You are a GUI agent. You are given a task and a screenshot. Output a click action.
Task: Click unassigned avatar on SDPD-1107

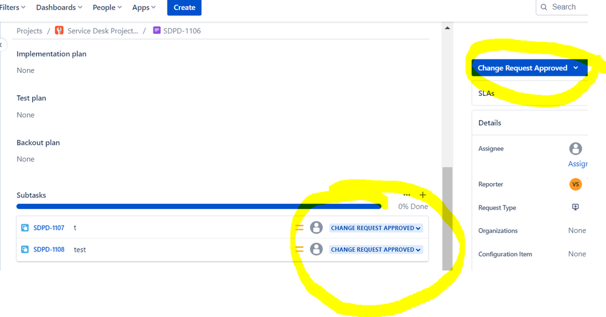click(x=316, y=227)
